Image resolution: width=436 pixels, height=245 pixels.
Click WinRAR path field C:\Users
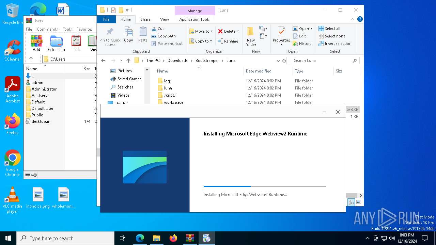click(70, 59)
